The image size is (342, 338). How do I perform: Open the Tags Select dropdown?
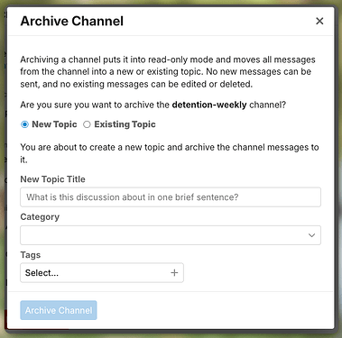102,273
